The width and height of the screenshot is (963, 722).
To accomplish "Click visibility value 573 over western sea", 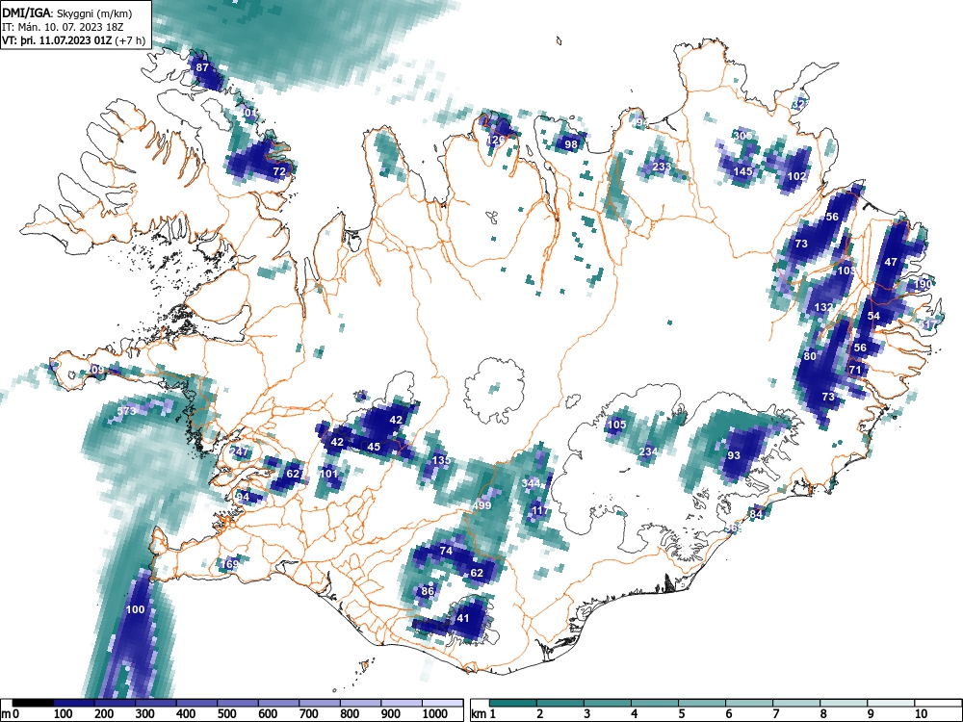I will 126,411.
